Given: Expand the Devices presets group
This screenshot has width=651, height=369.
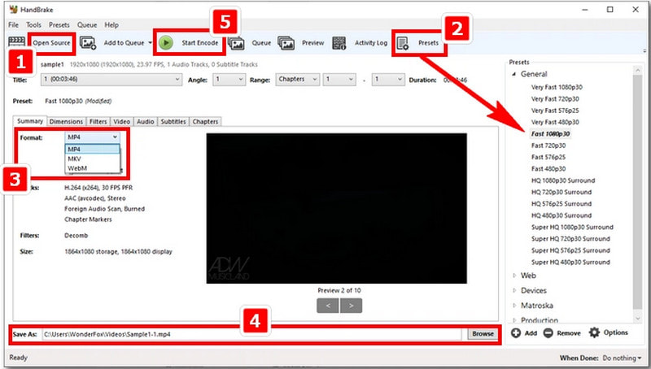Looking at the screenshot, I should 514,290.
